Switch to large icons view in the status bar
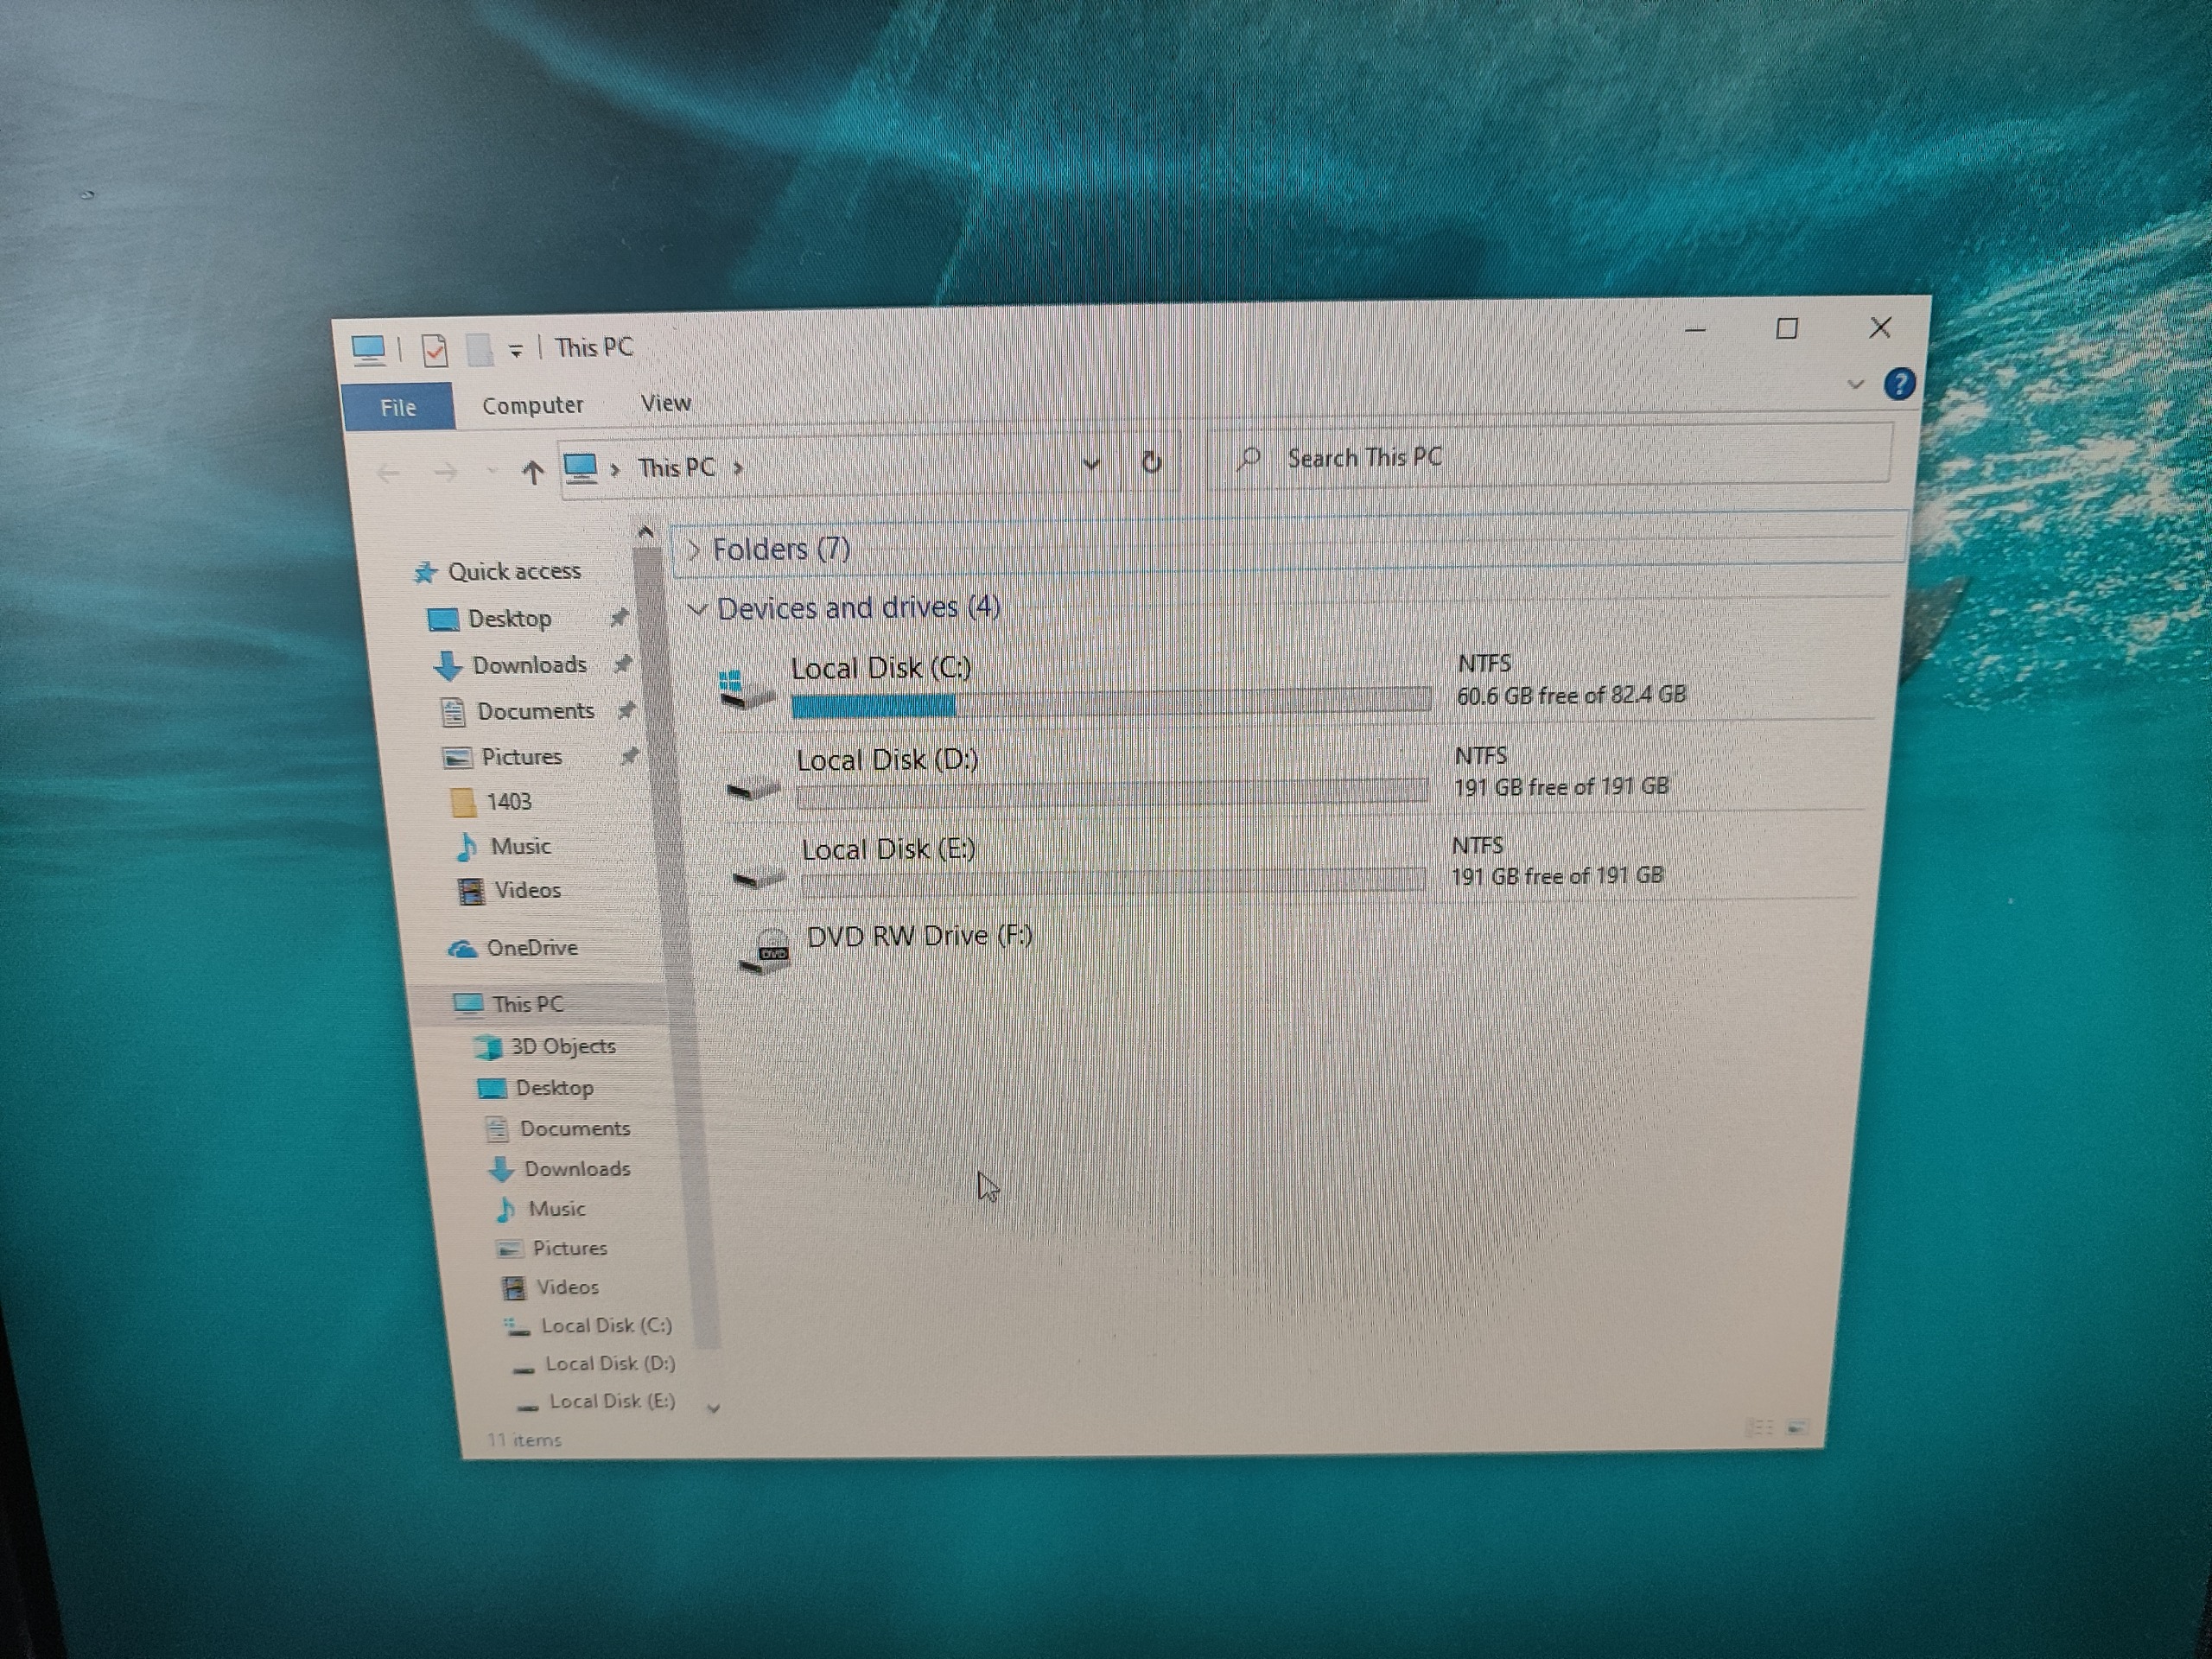This screenshot has width=2212, height=1659. coord(1798,1427)
